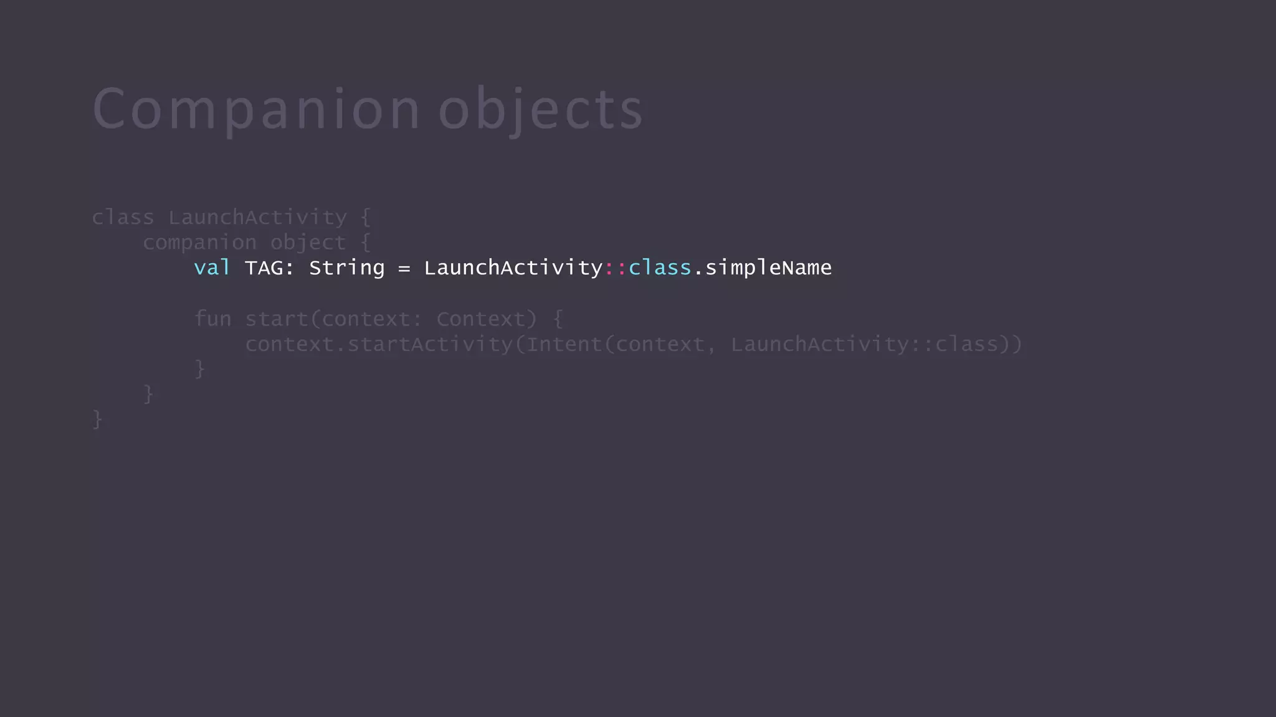Click "context.startActivity" call text

[379, 344]
